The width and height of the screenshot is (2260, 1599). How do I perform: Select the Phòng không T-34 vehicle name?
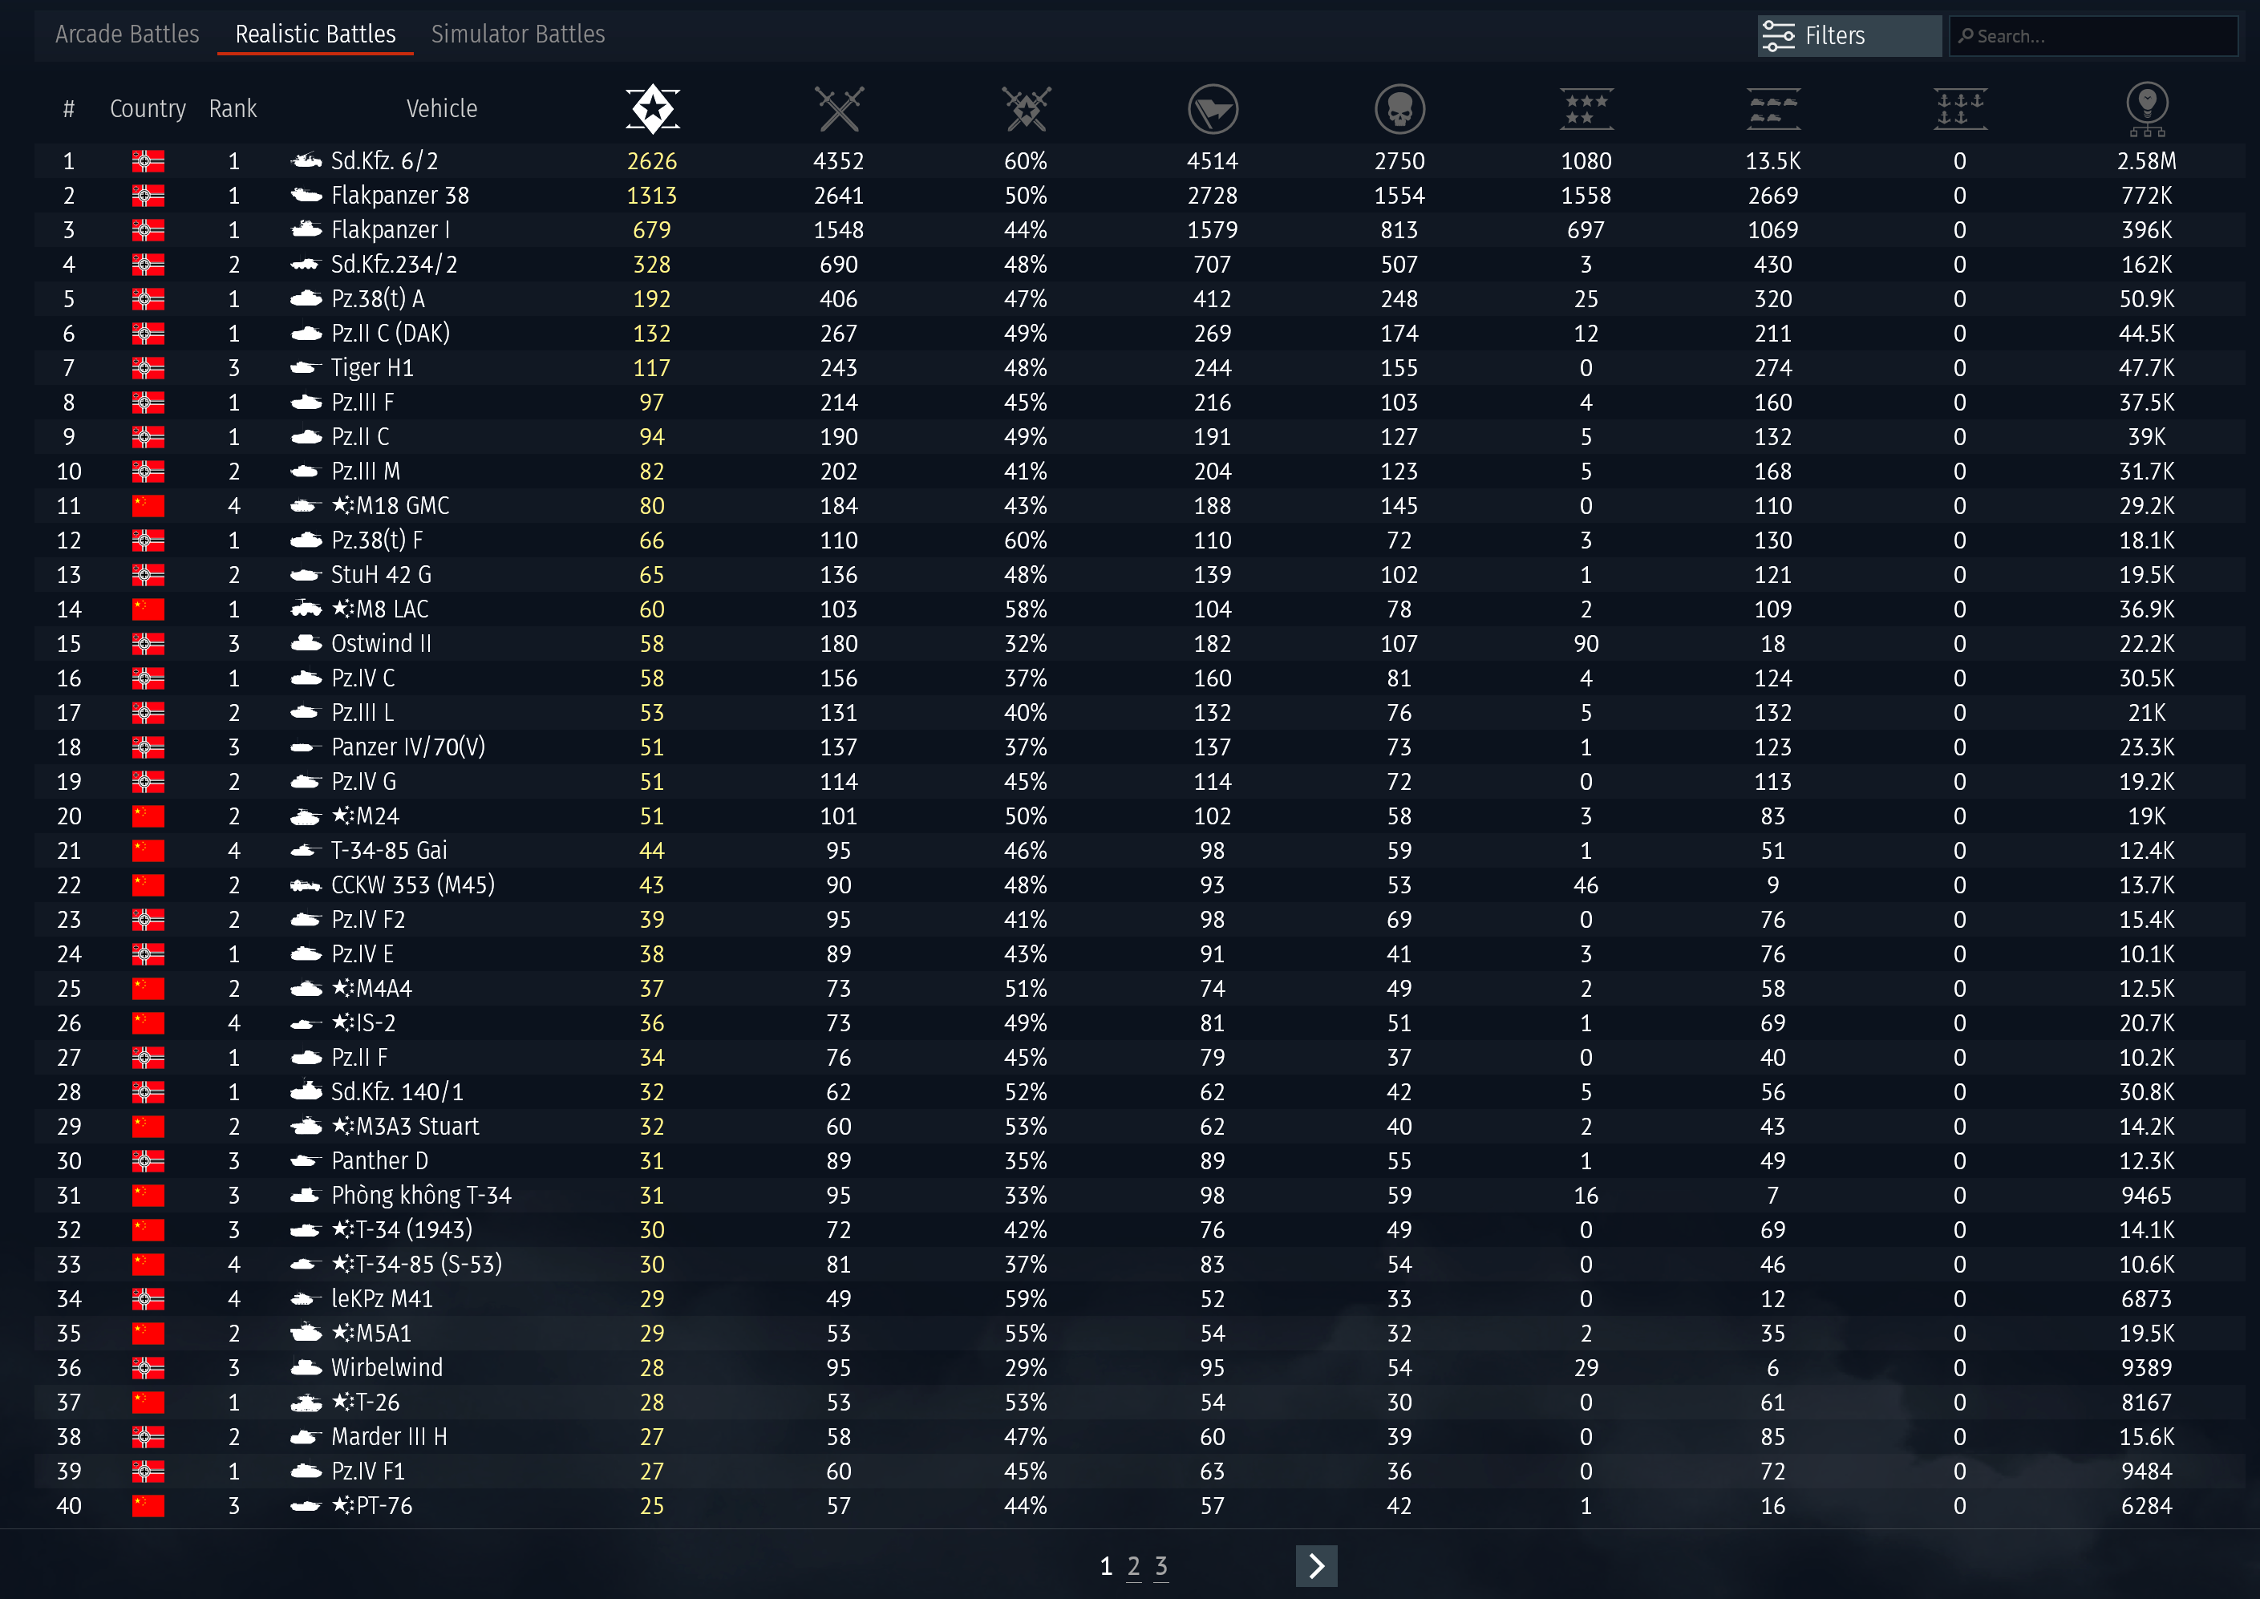coord(422,1196)
